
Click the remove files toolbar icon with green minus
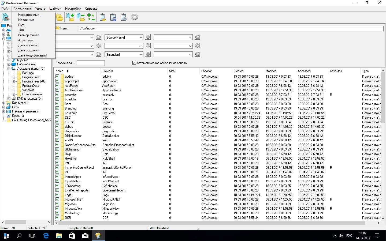coord(81,17)
